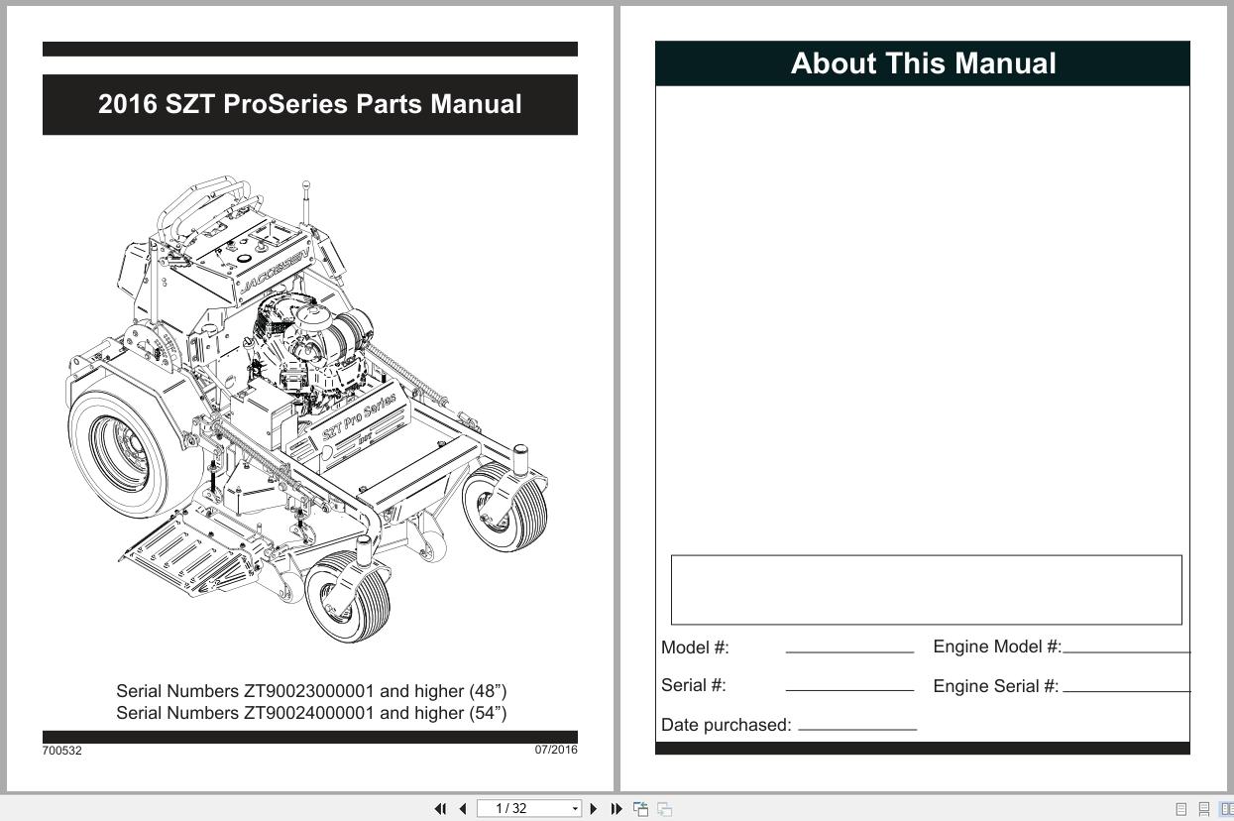Go to previous page arrow
This screenshot has height=821, width=1234.
(463, 809)
